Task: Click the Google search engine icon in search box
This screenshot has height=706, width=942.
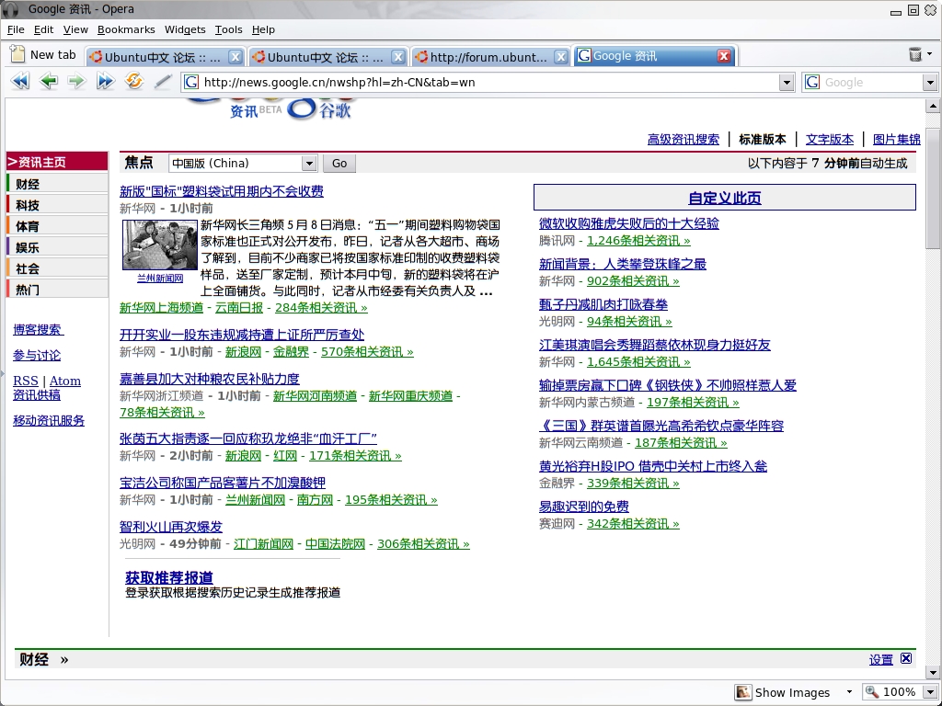Action: point(812,82)
